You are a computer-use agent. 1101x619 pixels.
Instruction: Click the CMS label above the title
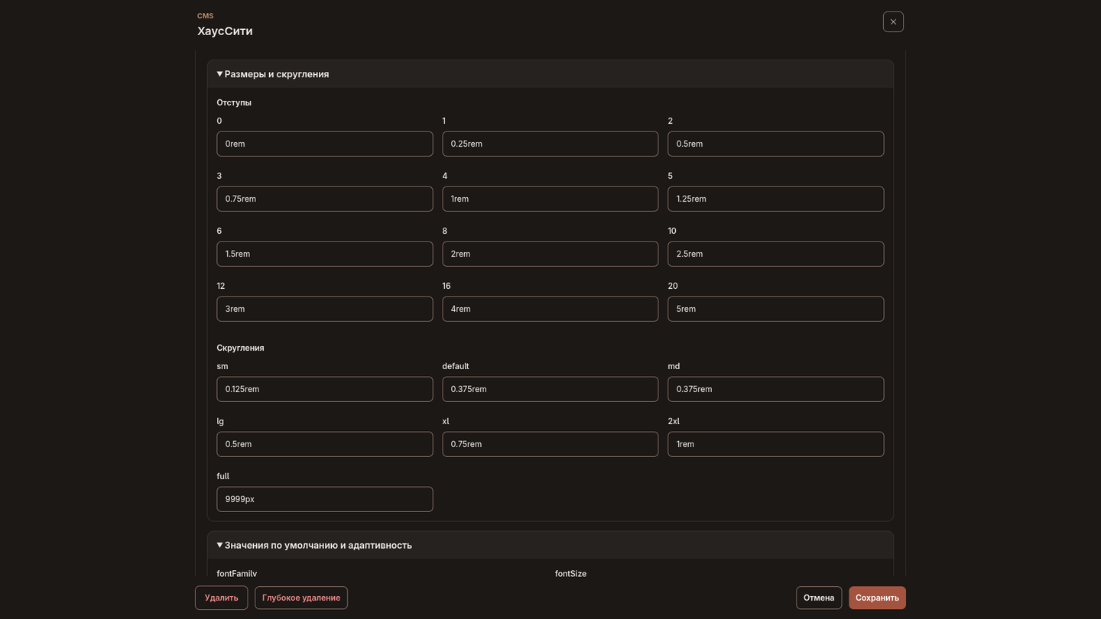tap(205, 16)
